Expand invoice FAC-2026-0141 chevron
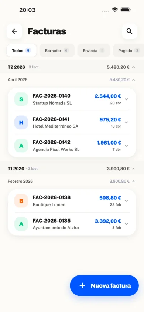This screenshot has height=312, width=144. [x=126, y=122]
